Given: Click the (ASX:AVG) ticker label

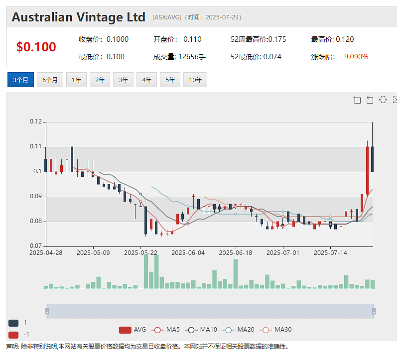Looking at the screenshot, I should coord(167,17).
